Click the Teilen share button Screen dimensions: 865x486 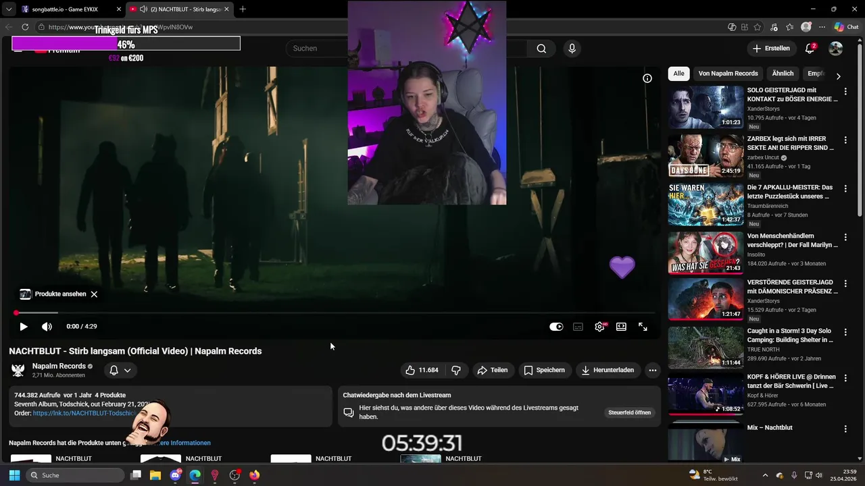tap(492, 370)
